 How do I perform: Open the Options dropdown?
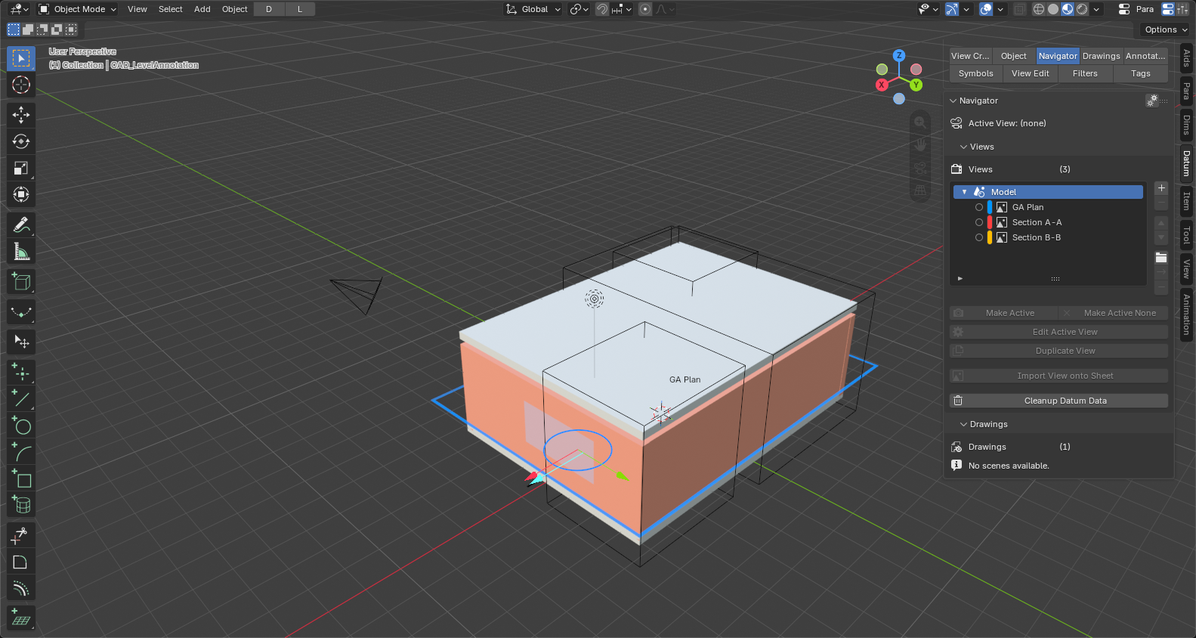coord(1166,29)
